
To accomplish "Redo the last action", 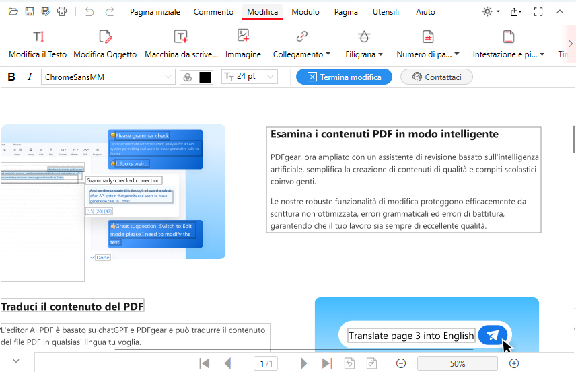I will pyautogui.click(x=110, y=11).
